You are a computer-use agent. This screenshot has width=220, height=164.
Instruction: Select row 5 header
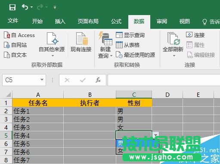click(6, 136)
